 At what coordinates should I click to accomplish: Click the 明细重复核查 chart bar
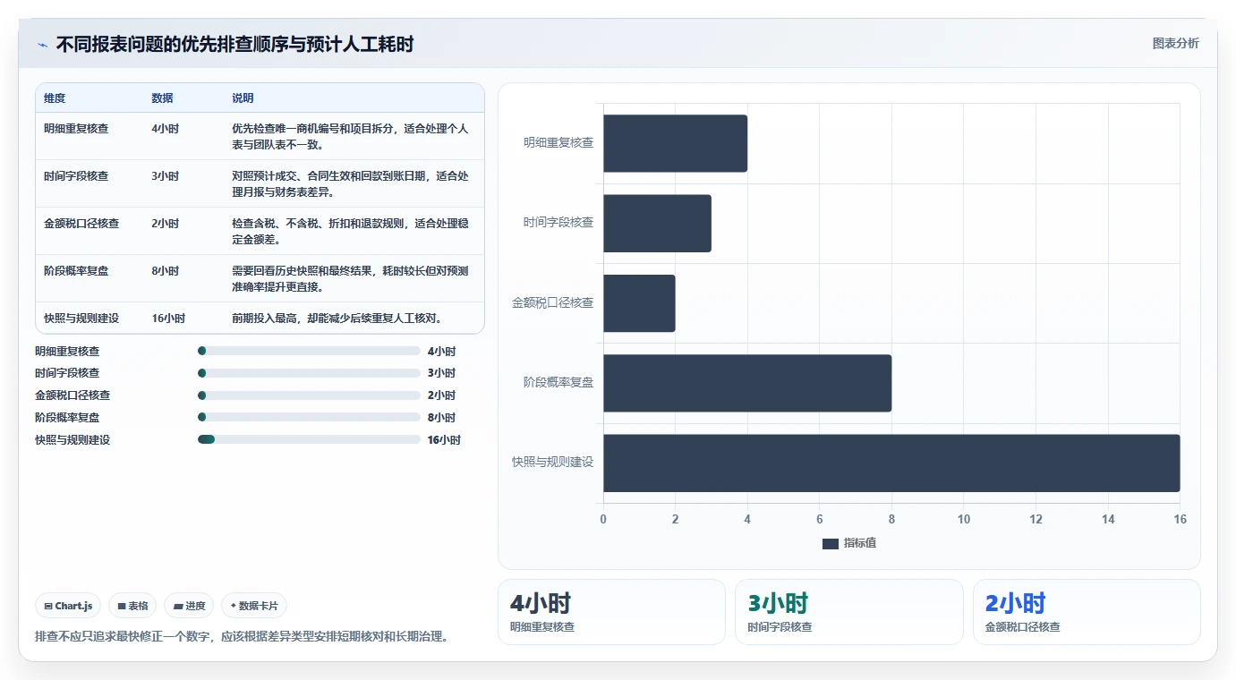tap(675, 143)
